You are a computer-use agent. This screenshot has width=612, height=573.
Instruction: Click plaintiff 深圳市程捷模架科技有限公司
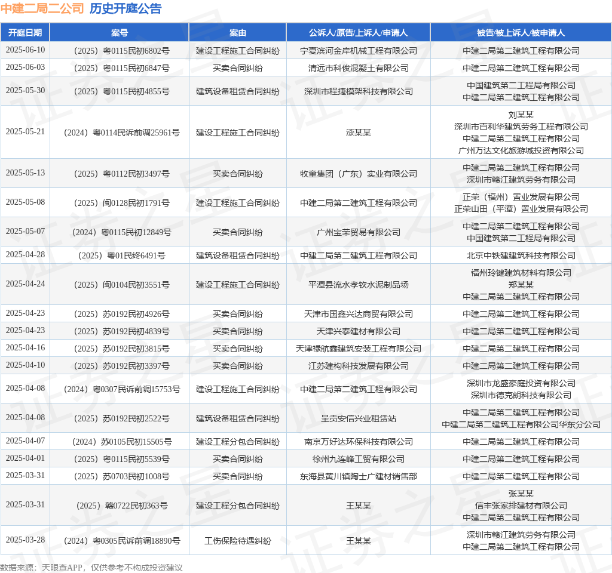click(x=359, y=91)
